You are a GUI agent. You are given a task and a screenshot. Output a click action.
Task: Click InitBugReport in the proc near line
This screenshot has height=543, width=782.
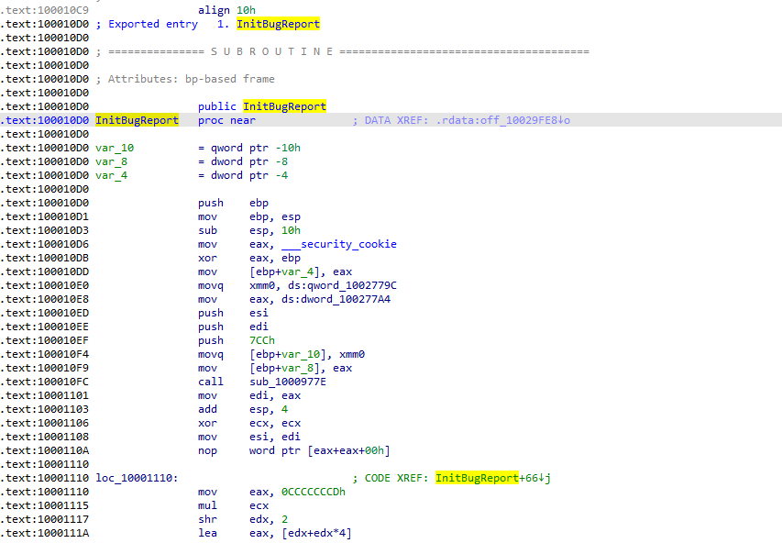click(x=137, y=120)
